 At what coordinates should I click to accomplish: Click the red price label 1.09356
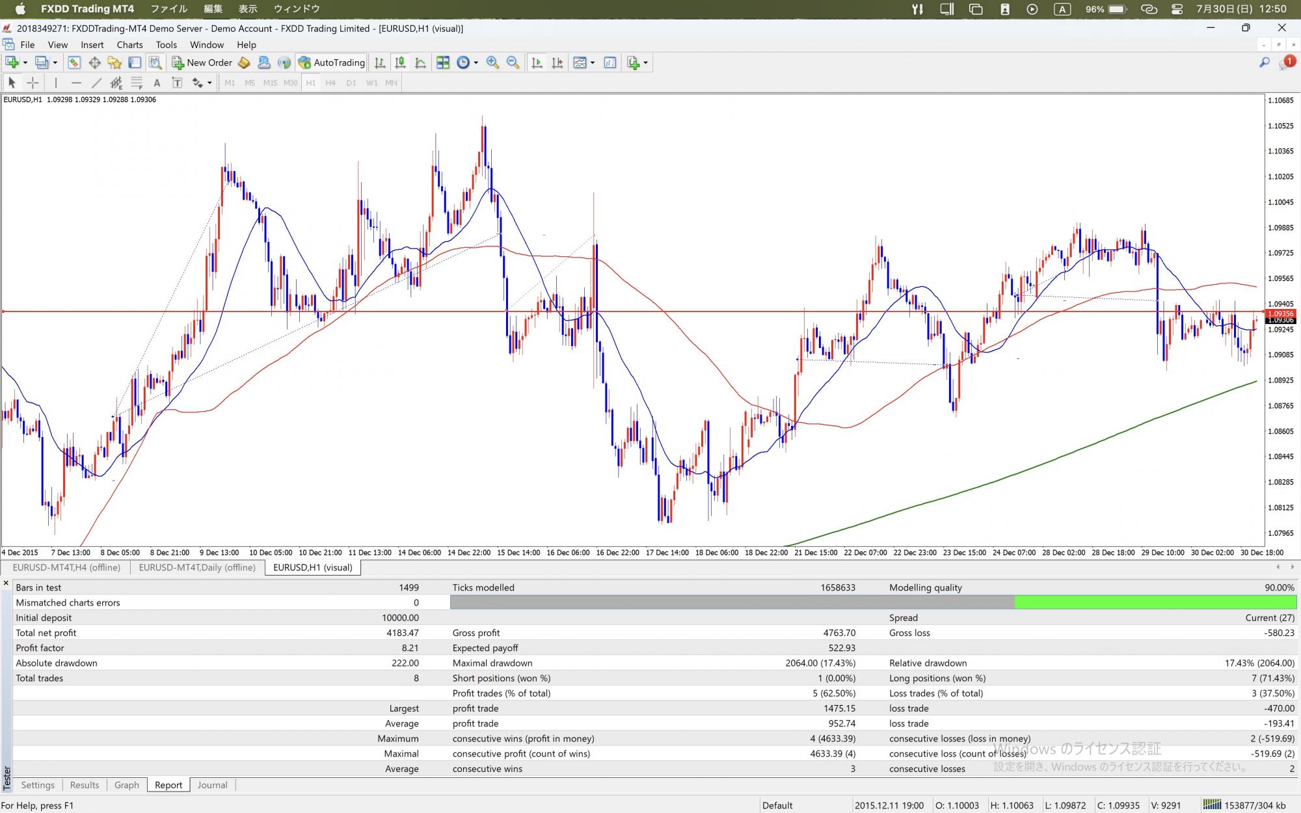click(1281, 313)
